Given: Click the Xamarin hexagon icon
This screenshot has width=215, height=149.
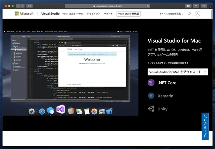Looking at the screenshot, I should point(151,96).
